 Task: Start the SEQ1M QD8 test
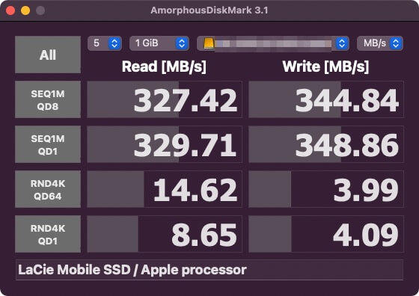pyautogui.click(x=48, y=99)
